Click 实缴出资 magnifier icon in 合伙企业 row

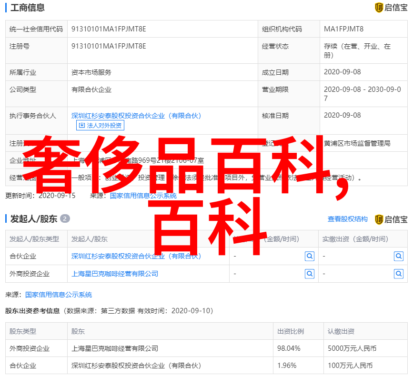[399, 256]
